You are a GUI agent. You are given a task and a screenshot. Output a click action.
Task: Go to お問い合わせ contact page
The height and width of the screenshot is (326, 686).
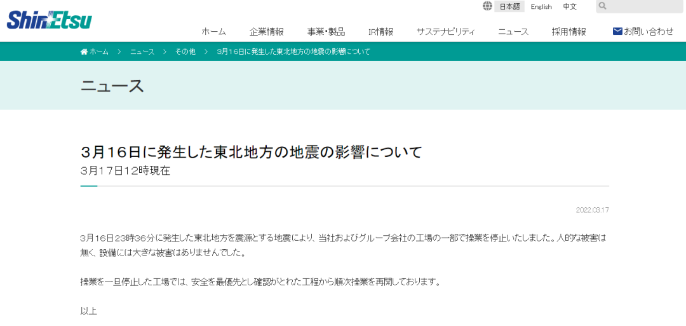648,31
